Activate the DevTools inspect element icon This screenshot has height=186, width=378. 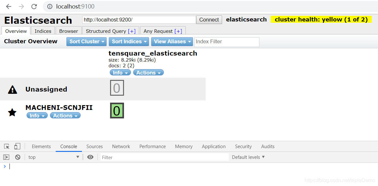click(x=7, y=146)
